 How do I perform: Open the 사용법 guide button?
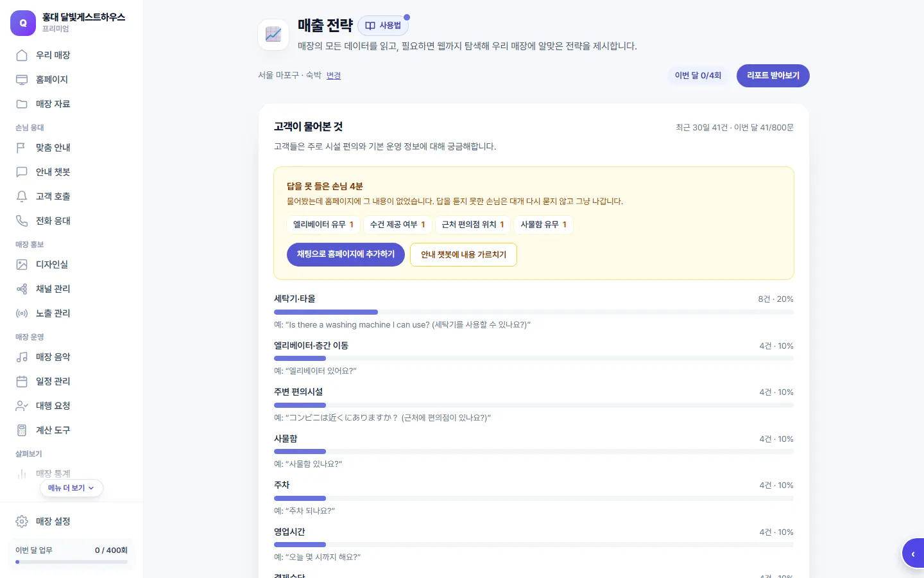pyautogui.click(x=383, y=26)
